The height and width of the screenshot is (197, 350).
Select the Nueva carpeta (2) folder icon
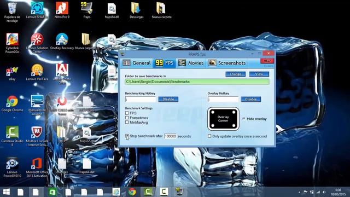pyautogui.click(x=86, y=42)
